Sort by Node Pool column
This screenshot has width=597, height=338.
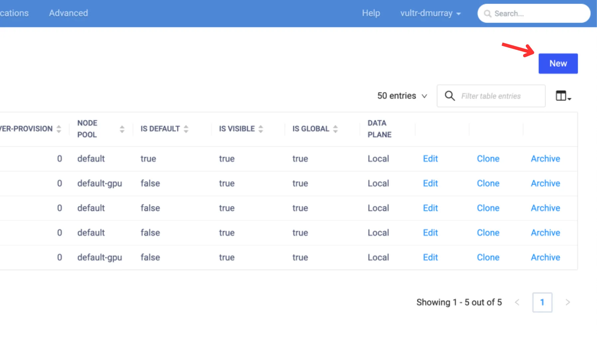coord(122,129)
